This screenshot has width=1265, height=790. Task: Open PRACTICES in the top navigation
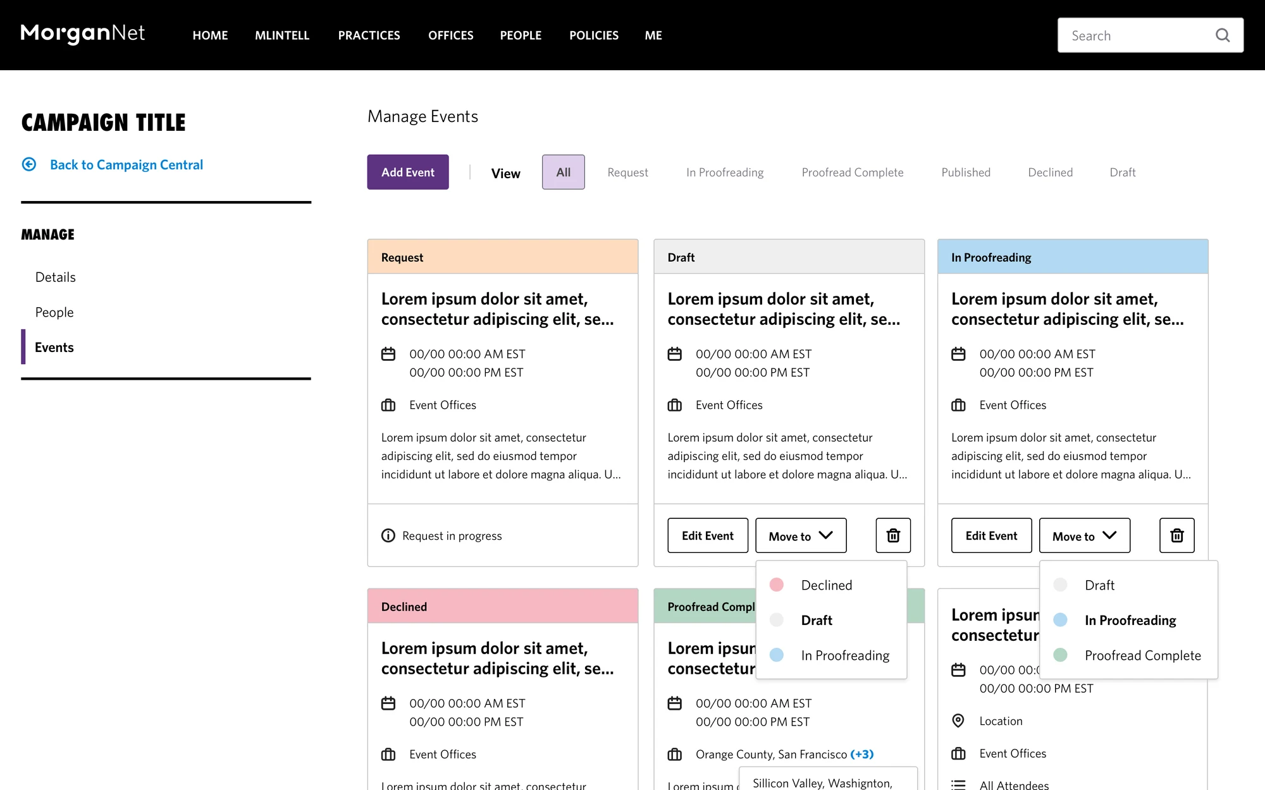pyautogui.click(x=369, y=35)
